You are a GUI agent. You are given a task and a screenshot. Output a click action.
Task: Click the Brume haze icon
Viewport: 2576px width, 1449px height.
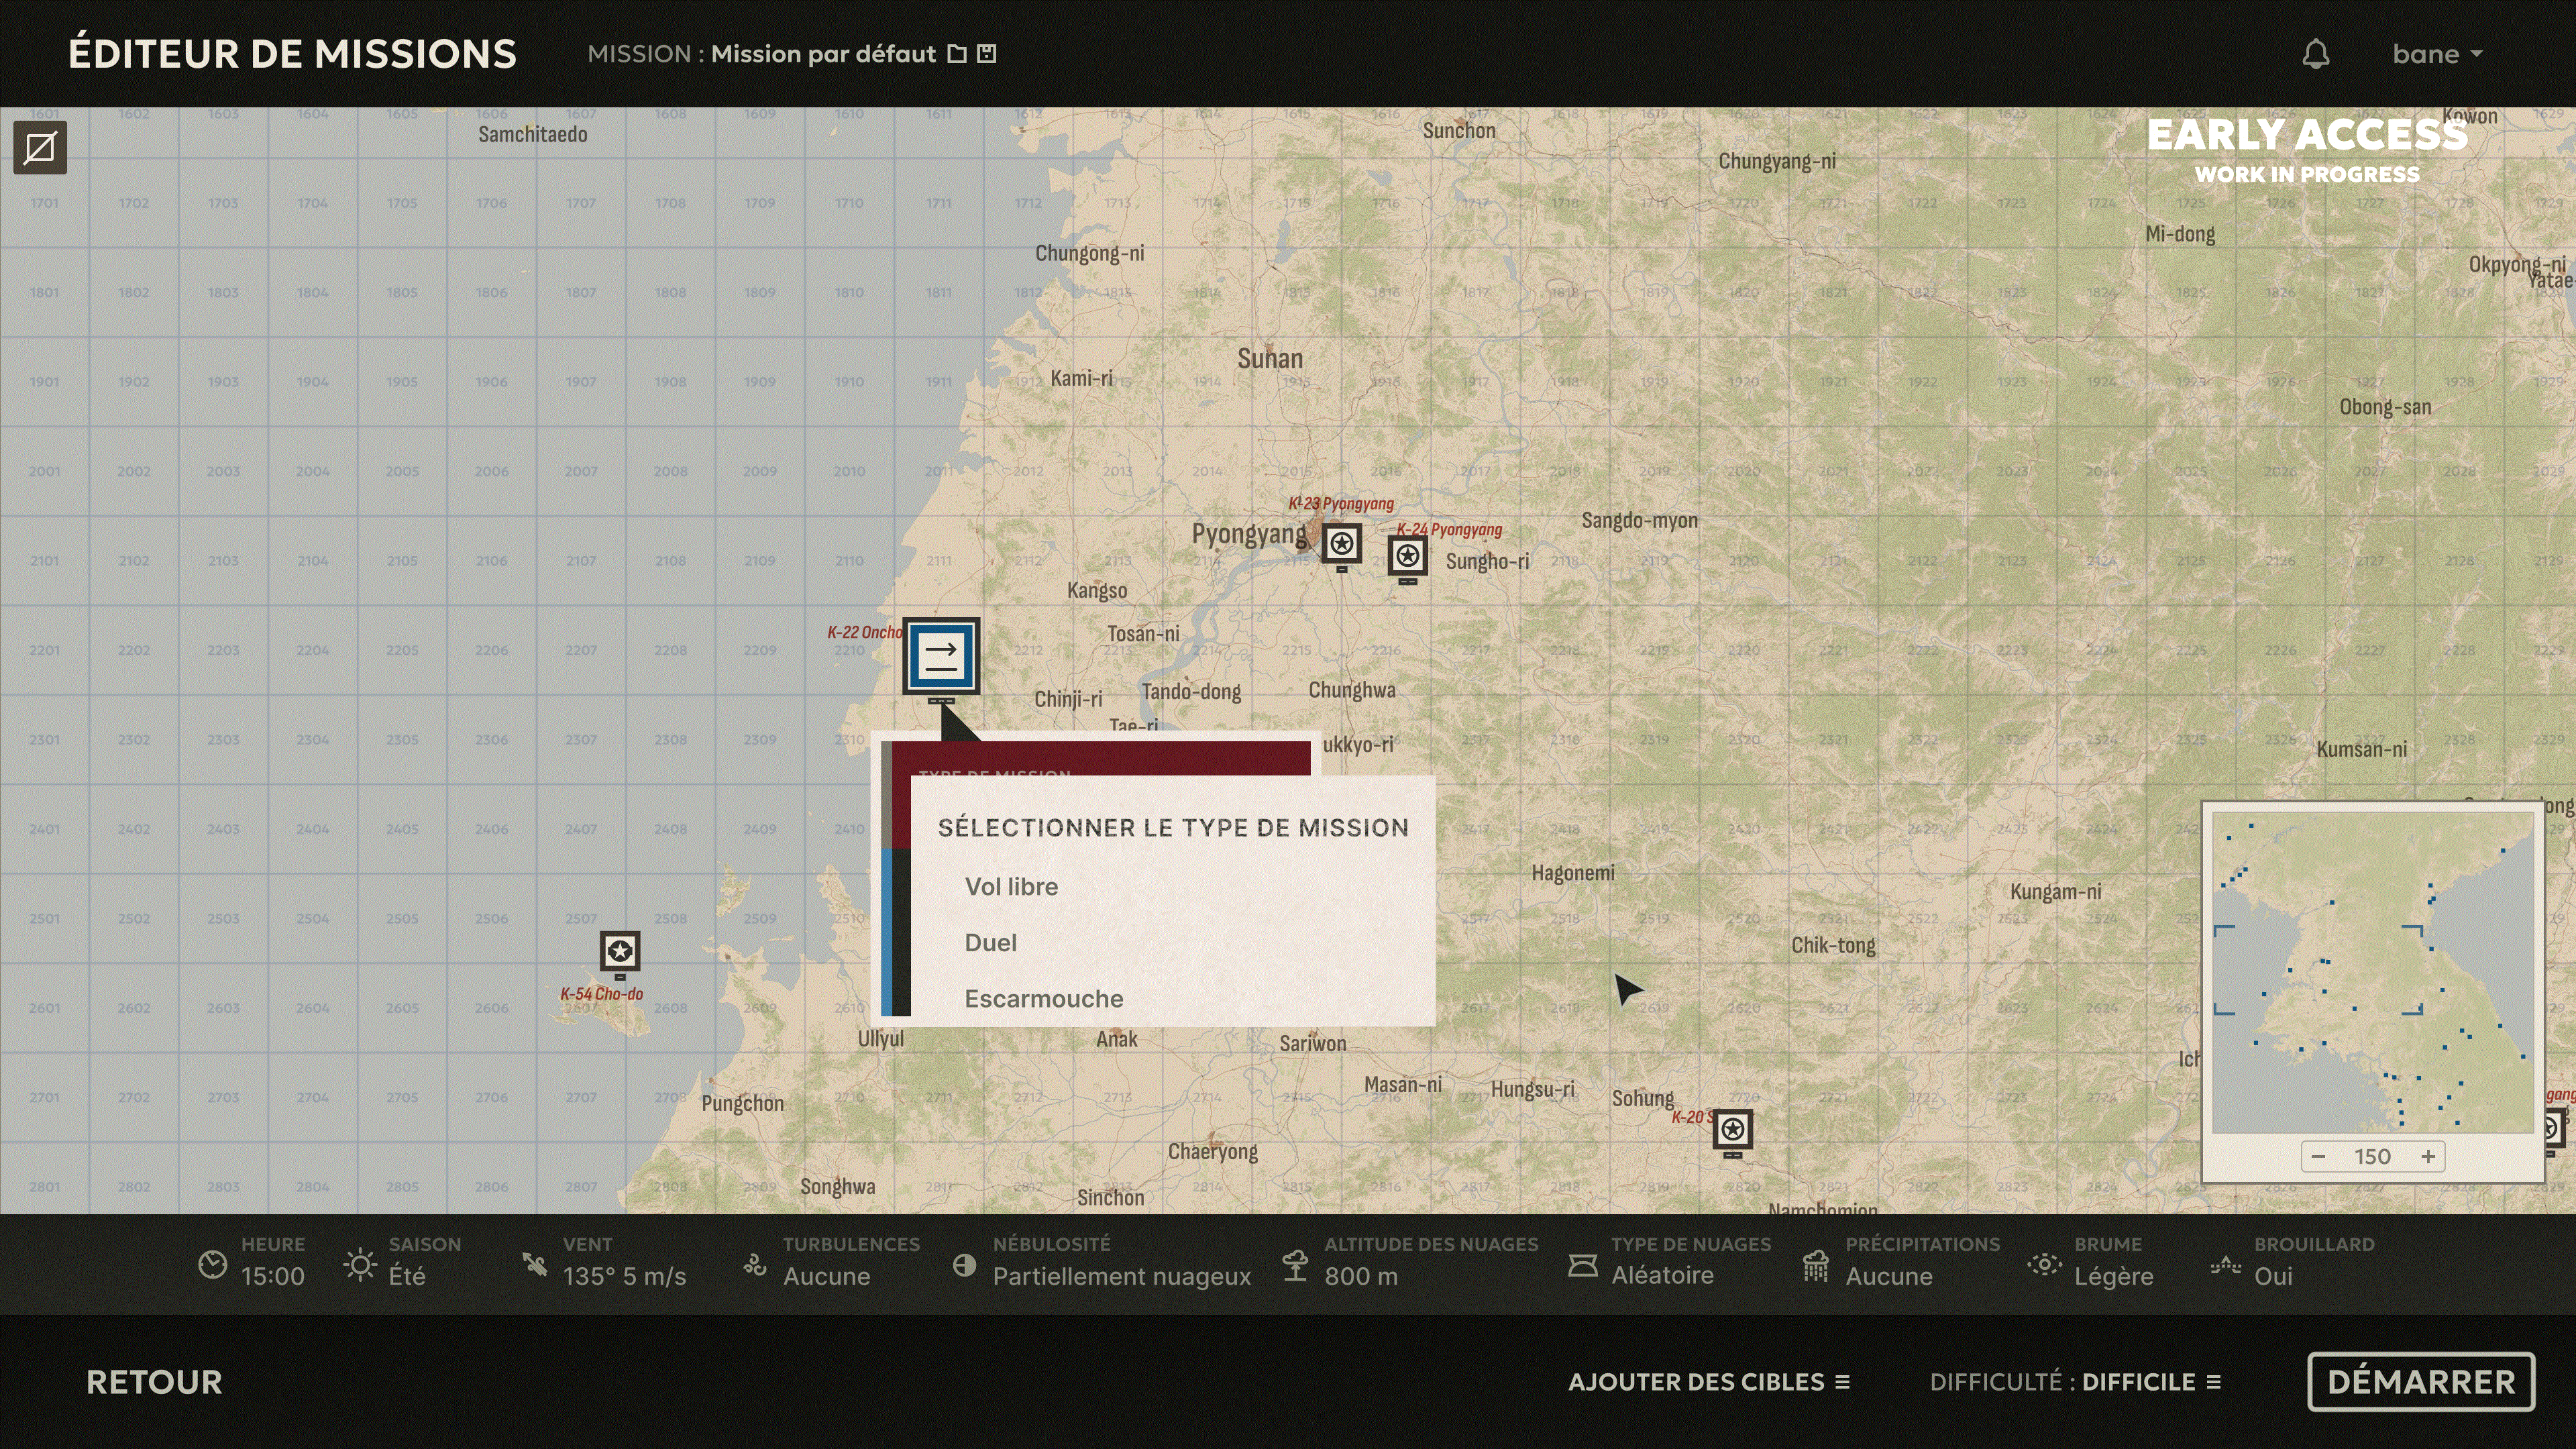click(2044, 1265)
